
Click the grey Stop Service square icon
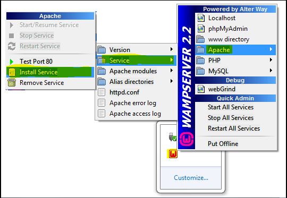pos(12,36)
